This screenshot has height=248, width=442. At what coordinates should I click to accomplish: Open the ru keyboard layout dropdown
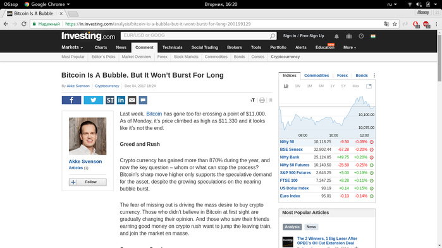(392, 4)
